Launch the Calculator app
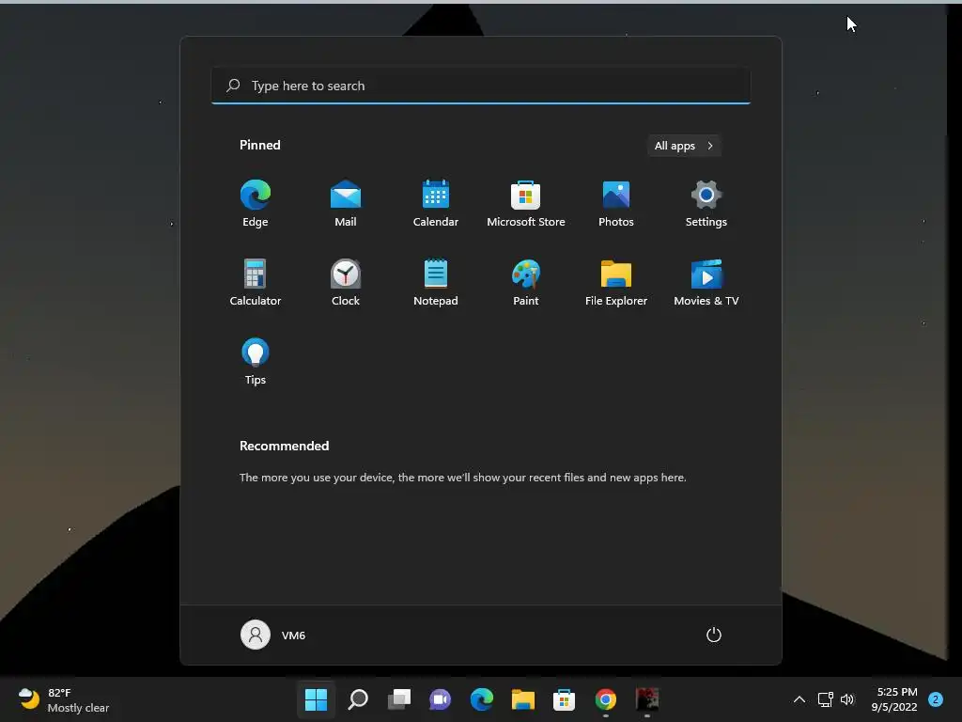The width and height of the screenshot is (962, 722). tap(256, 282)
